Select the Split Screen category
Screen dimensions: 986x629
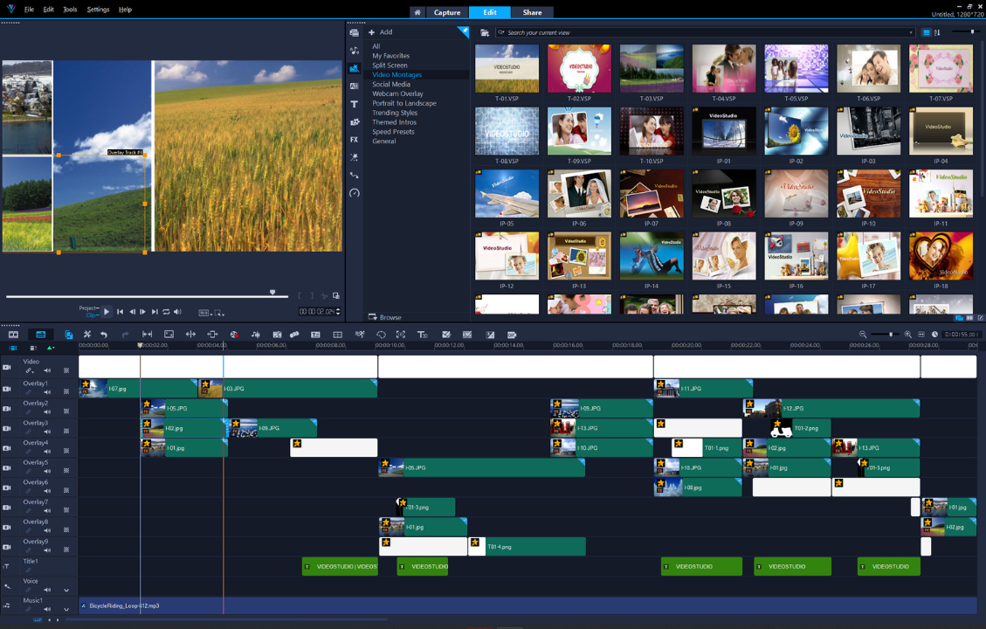pyautogui.click(x=390, y=66)
